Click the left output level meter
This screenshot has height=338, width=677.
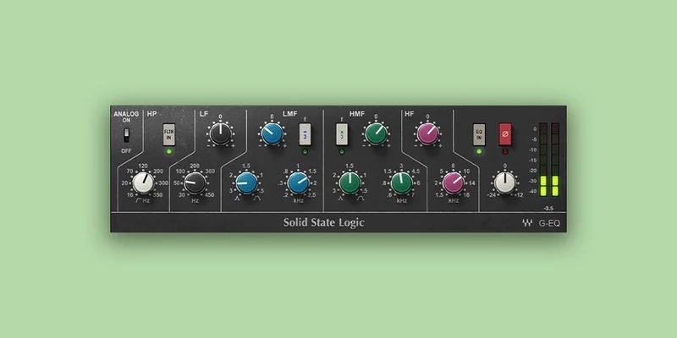[x=543, y=160]
